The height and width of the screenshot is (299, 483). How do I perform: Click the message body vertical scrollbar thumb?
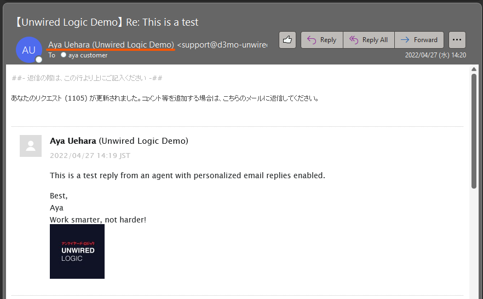coord(474,131)
